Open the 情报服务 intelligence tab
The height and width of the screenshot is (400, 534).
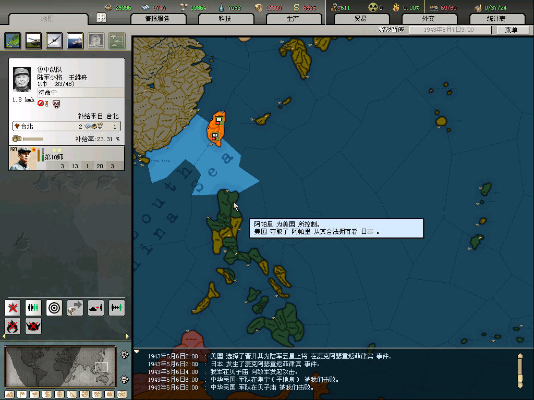pos(159,19)
